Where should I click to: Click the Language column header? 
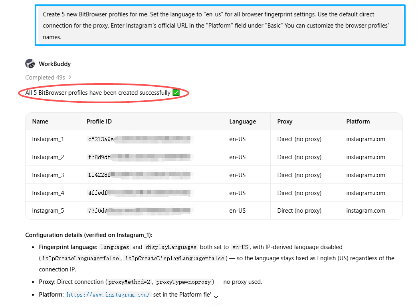[x=243, y=122]
